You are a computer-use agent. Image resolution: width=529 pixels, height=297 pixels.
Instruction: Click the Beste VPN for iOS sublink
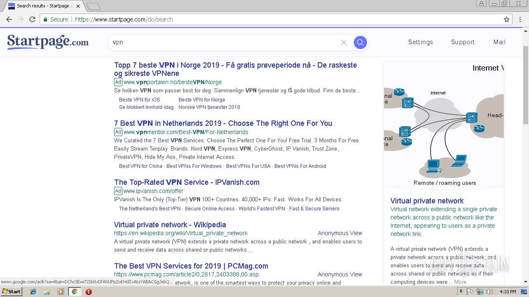tap(139, 100)
